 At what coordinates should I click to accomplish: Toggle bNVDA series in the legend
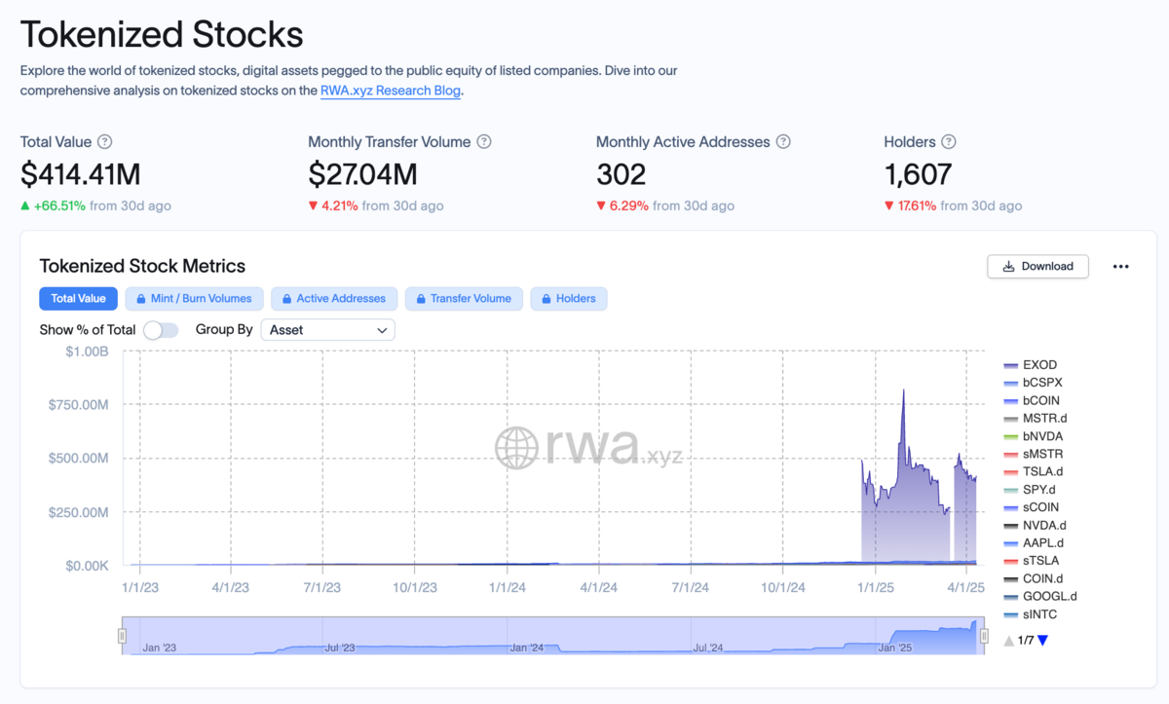1033,436
